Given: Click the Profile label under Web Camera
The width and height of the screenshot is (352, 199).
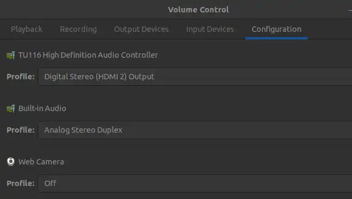Looking at the screenshot, I should pyautogui.click(x=21, y=183).
